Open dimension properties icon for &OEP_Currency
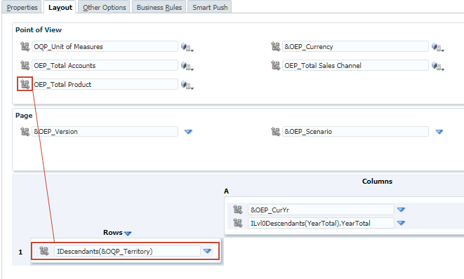This screenshot has height=279, width=464. coord(438,47)
